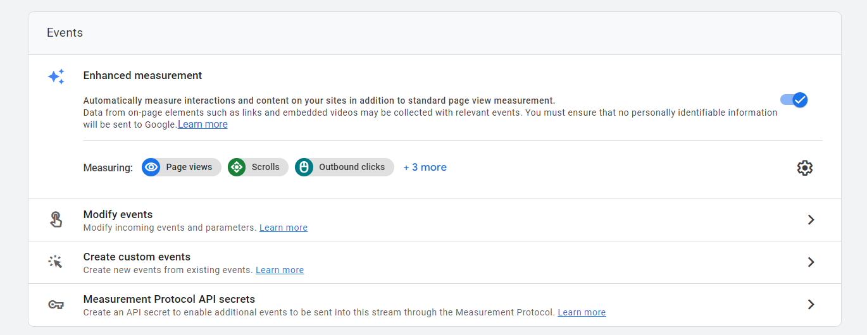Expand Modify events chevron arrow

(811, 220)
